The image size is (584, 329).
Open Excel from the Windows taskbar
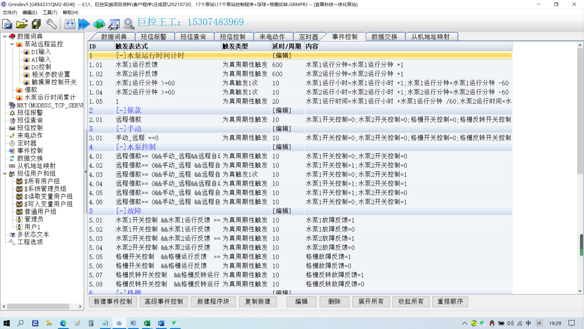[147, 323]
